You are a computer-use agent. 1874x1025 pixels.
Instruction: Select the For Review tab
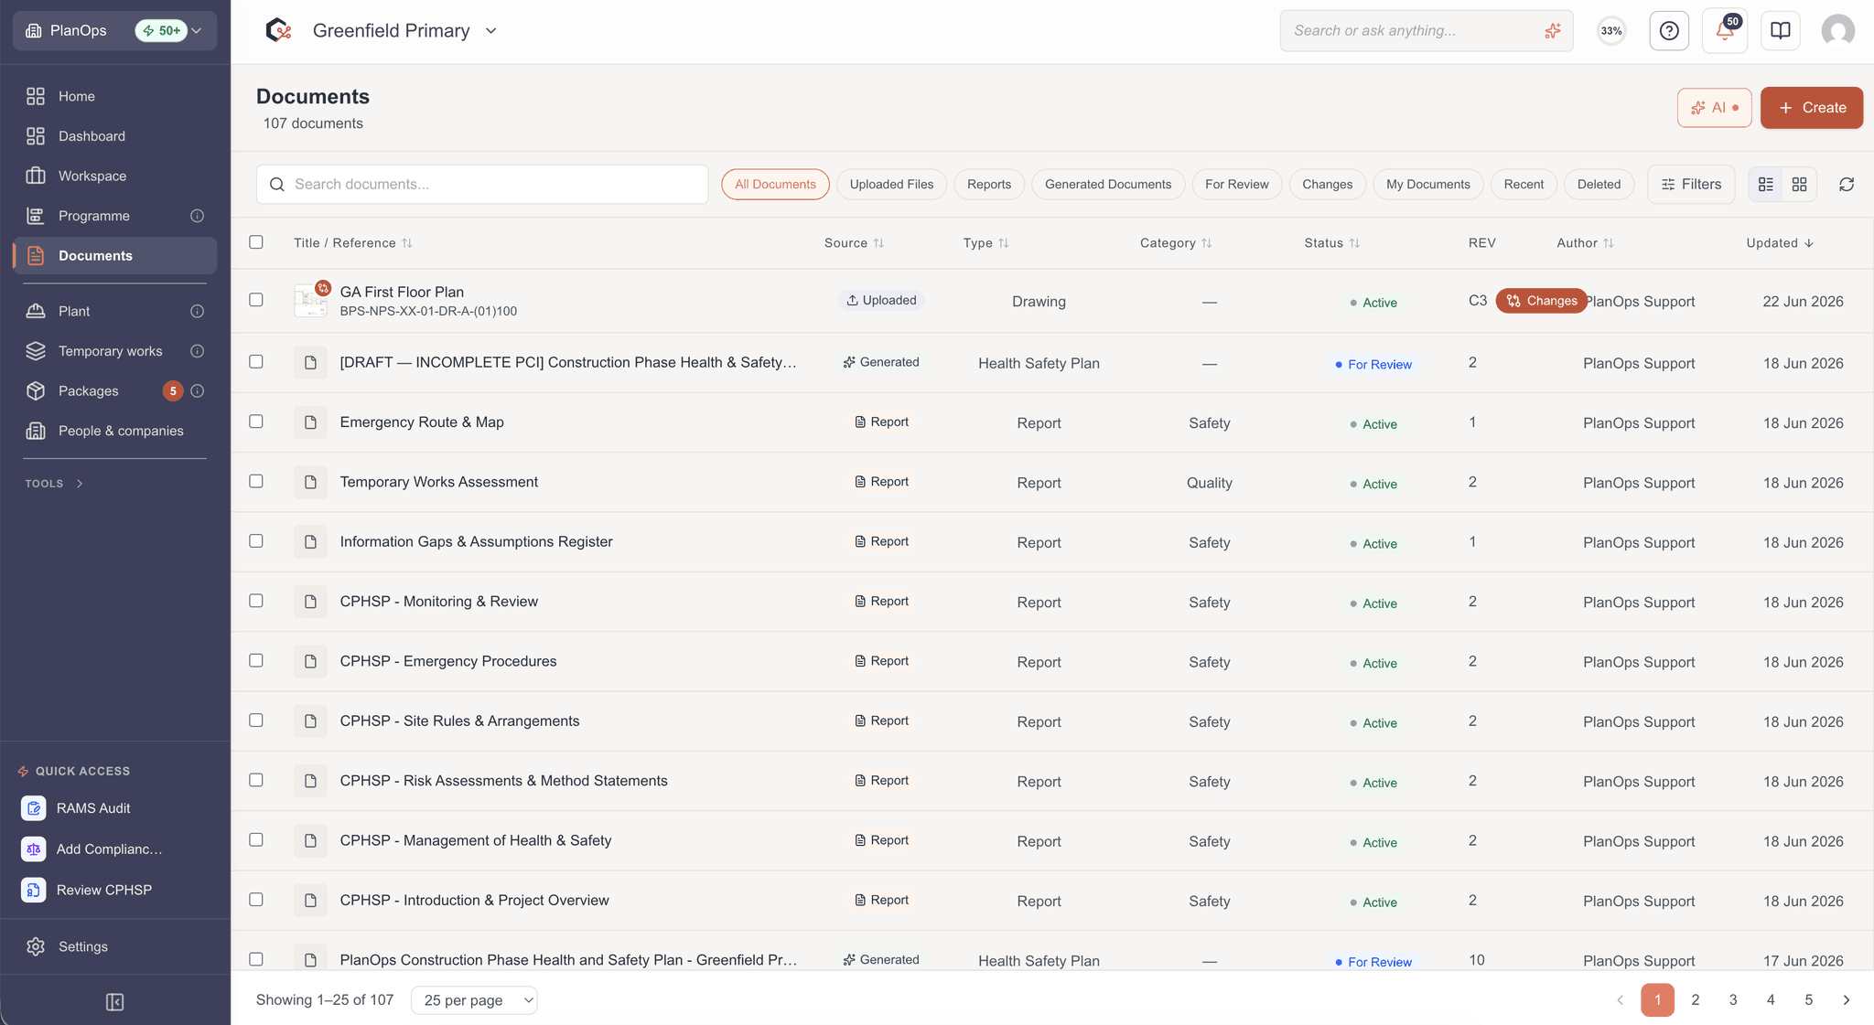pos(1236,185)
